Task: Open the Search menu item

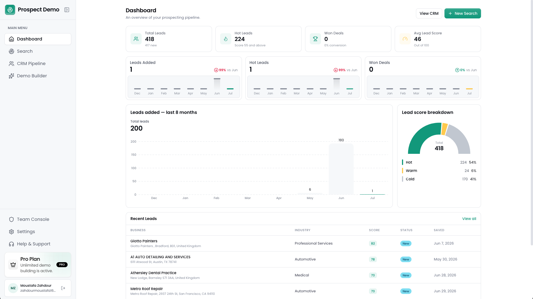Action: click(38, 51)
